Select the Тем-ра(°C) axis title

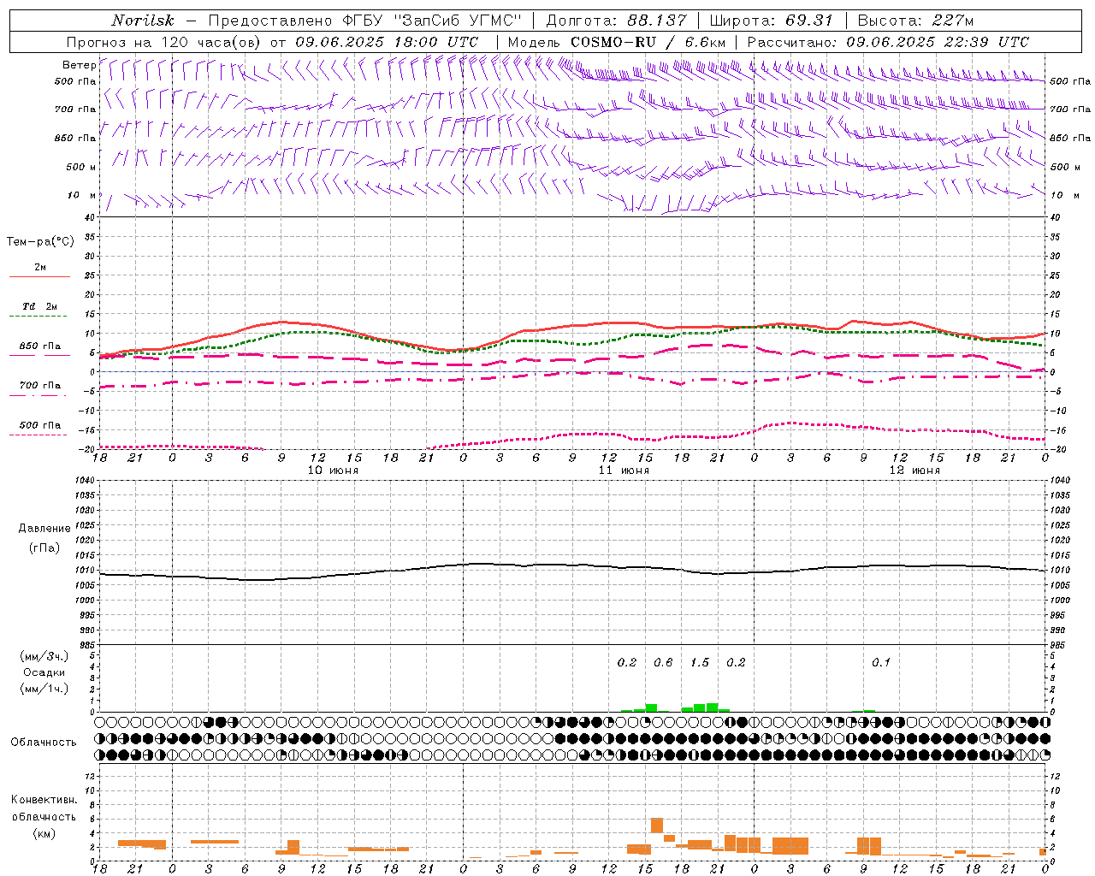[40, 242]
